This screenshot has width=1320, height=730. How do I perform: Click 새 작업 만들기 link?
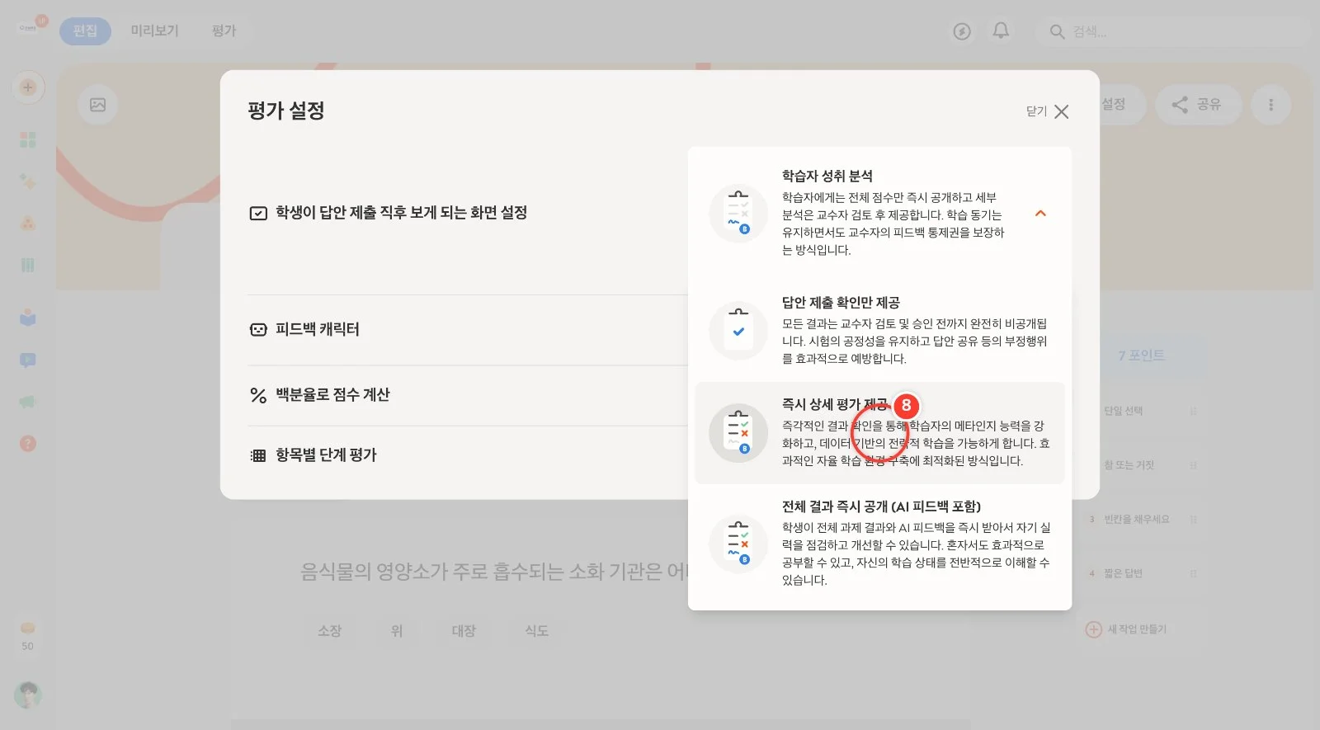click(1126, 629)
